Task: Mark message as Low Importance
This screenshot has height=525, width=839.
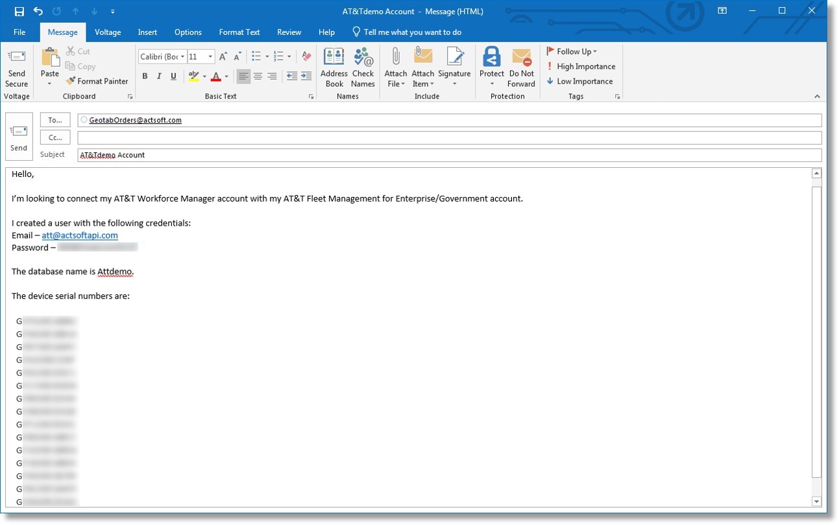Action: click(x=580, y=81)
